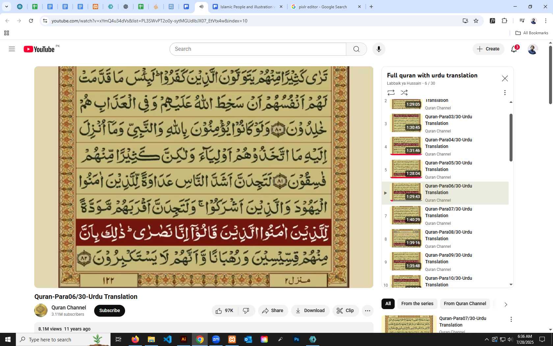Open the YouTube account avatar menu
This screenshot has width=553, height=346.
(x=533, y=49)
